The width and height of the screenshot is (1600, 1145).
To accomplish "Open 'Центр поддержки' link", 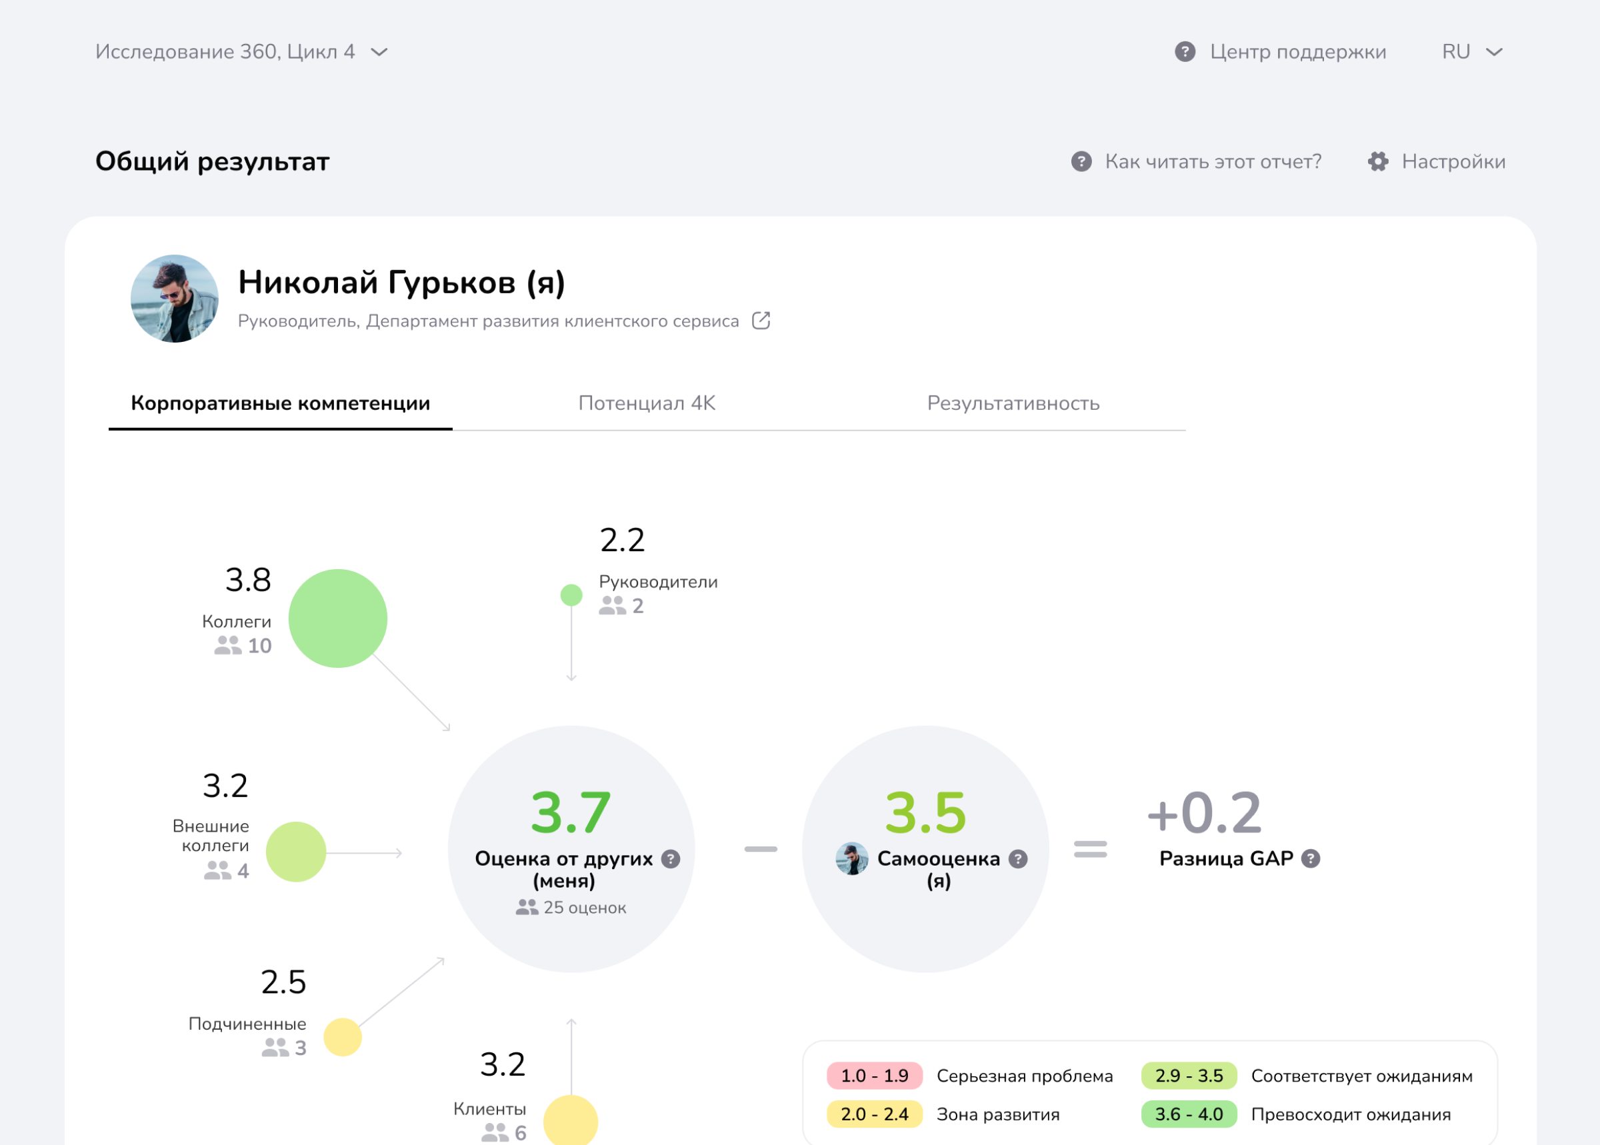I will (x=1297, y=51).
